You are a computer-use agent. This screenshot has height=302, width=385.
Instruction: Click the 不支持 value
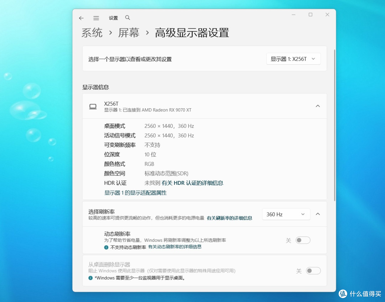[x=152, y=145]
